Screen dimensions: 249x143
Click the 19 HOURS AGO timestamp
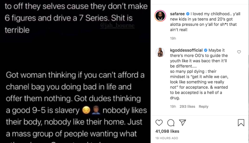click(x=167, y=138)
